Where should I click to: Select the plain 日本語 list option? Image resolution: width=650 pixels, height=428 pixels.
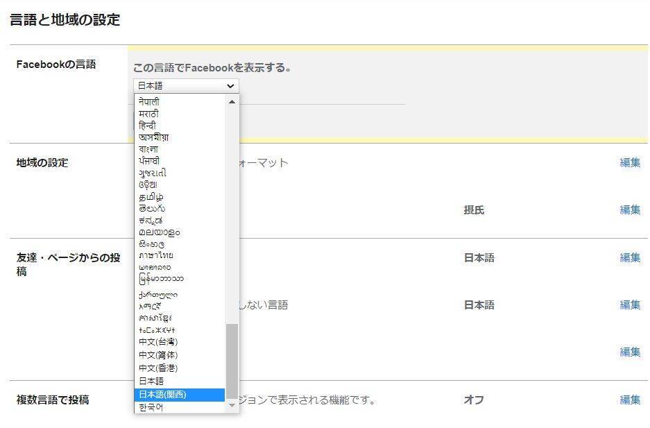pos(180,382)
